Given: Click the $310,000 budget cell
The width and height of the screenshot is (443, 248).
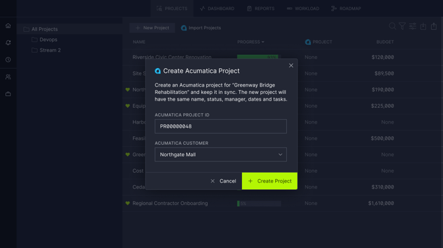Looking at the screenshot, I should (x=383, y=187).
